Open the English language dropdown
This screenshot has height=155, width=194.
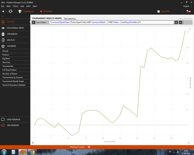[x=187, y=6]
